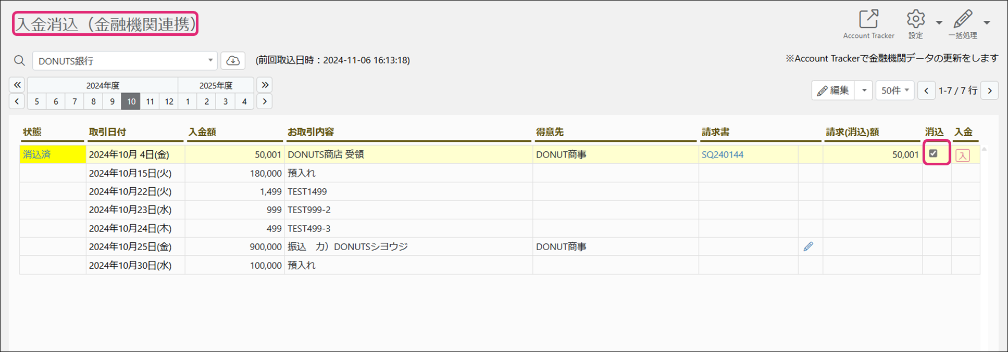Switch to month 9 of 2024年度
1008x352 pixels.
click(x=112, y=101)
